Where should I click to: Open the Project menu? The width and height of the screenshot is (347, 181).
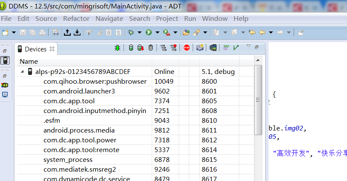[x=167, y=19]
